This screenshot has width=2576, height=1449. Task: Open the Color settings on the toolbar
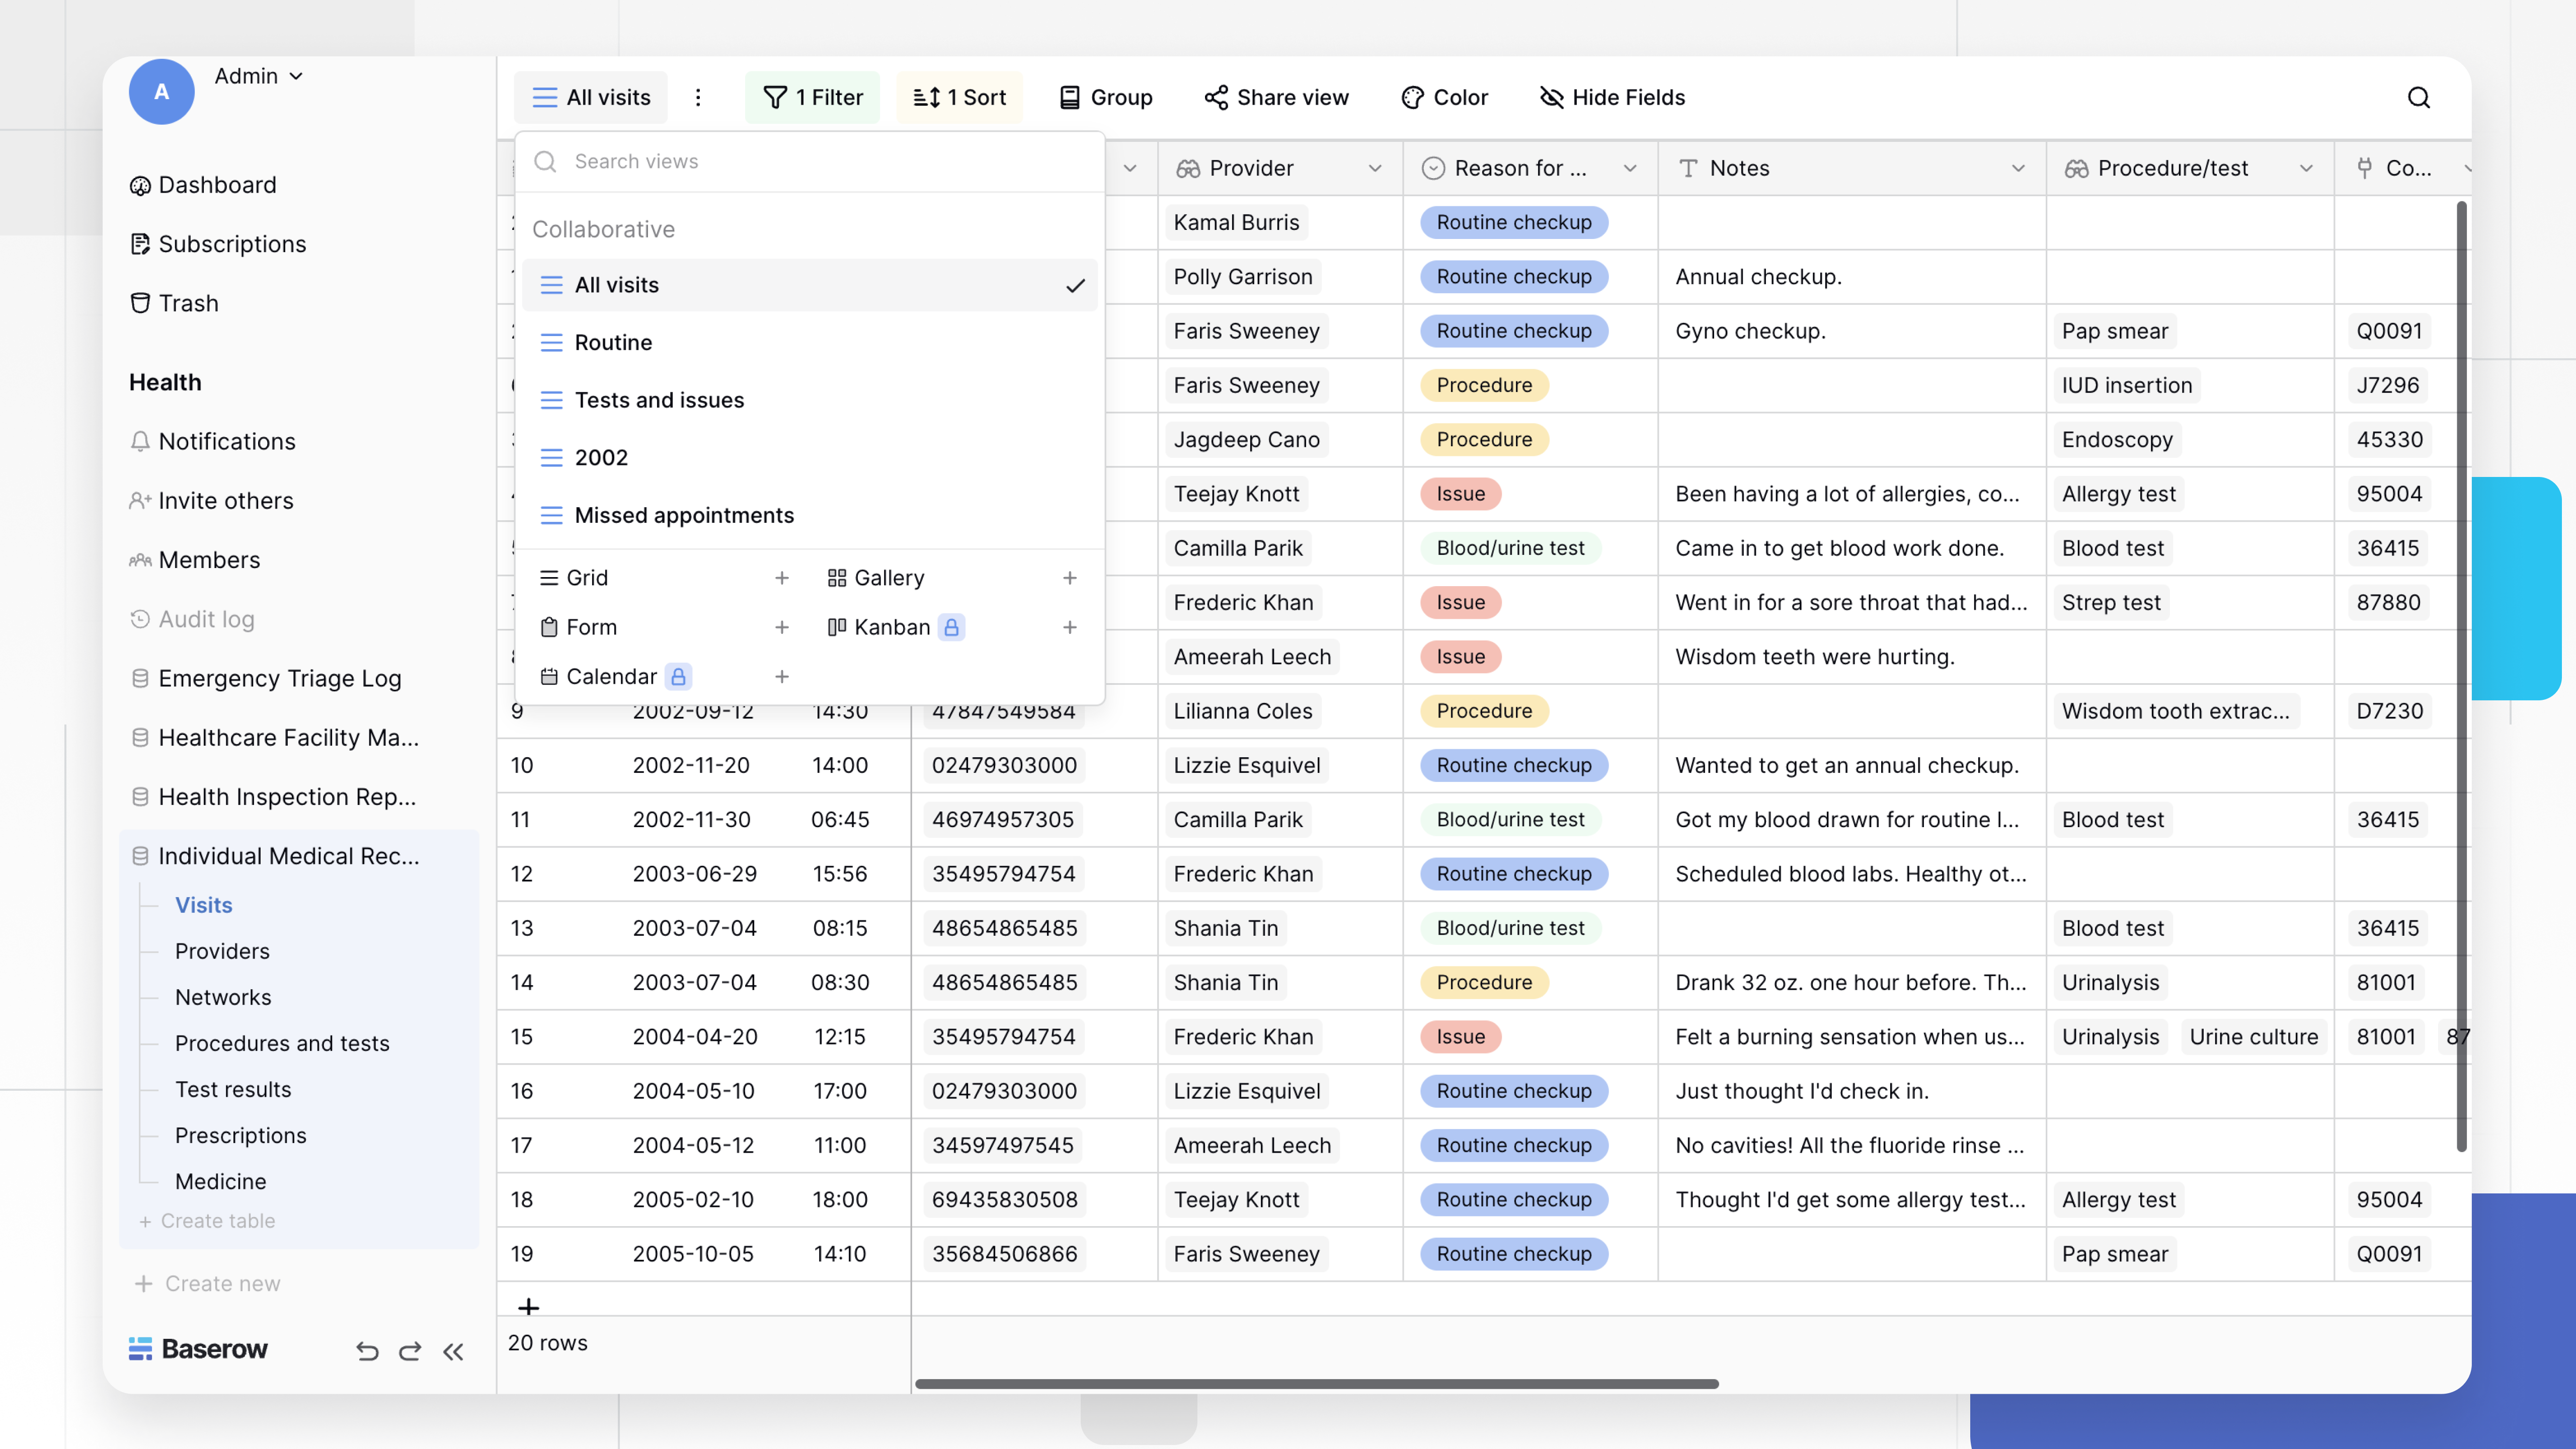1444,97
